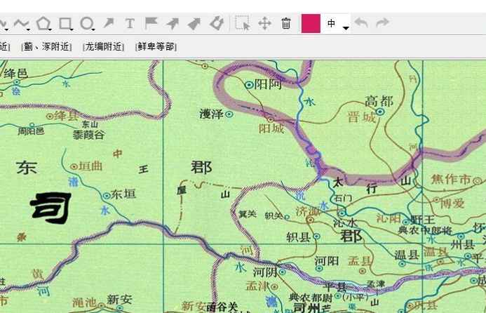Click the 晋城 label on the map
The image size is (486, 313).
point(361,118)
